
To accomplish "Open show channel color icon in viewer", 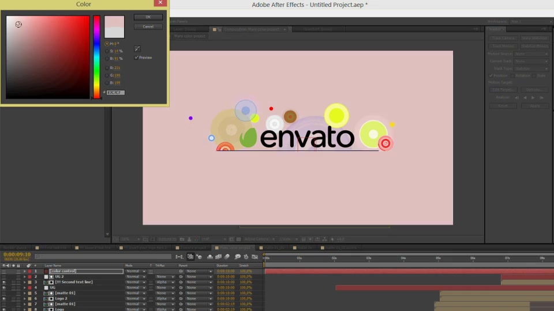I will (196, 239).
